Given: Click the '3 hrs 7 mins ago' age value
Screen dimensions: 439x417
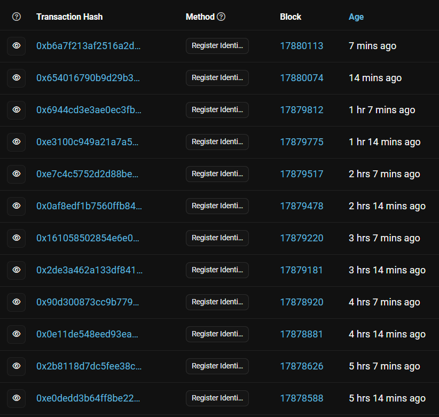Looking at the screenshot, I should point(385,238).
